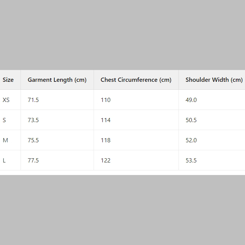Click the Size column header
The width and height of the screenshot is (245, 245).
pos(8,80)
